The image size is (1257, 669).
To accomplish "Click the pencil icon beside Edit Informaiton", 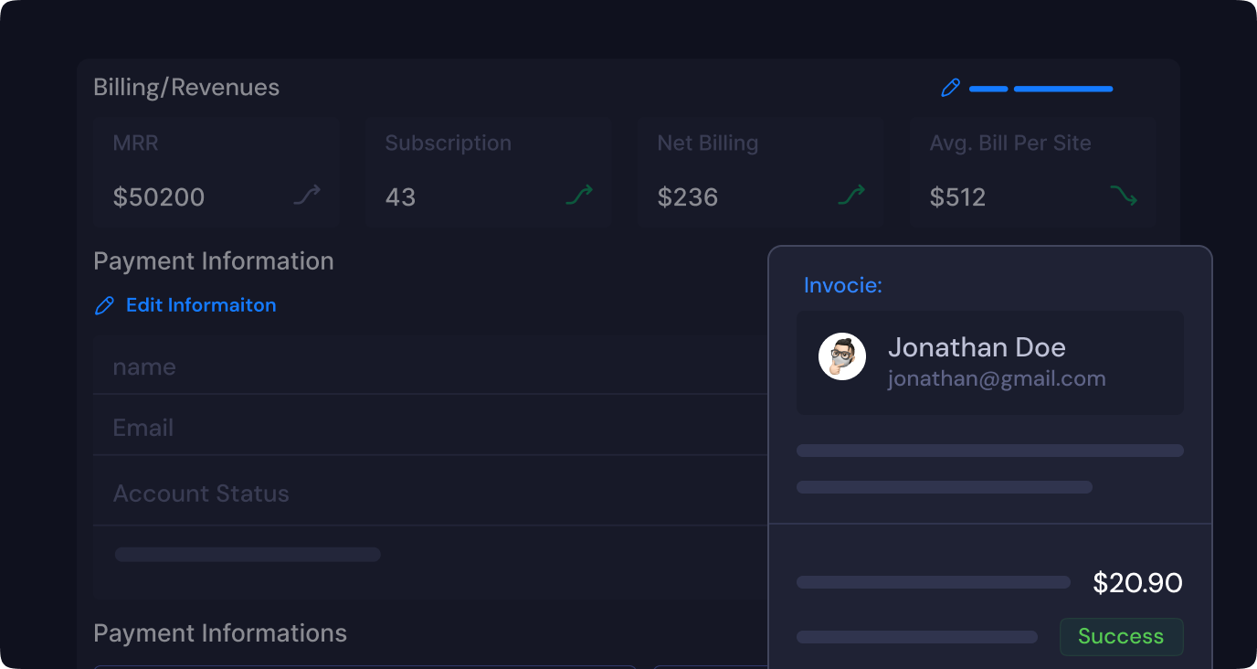I will pos(104,305).
